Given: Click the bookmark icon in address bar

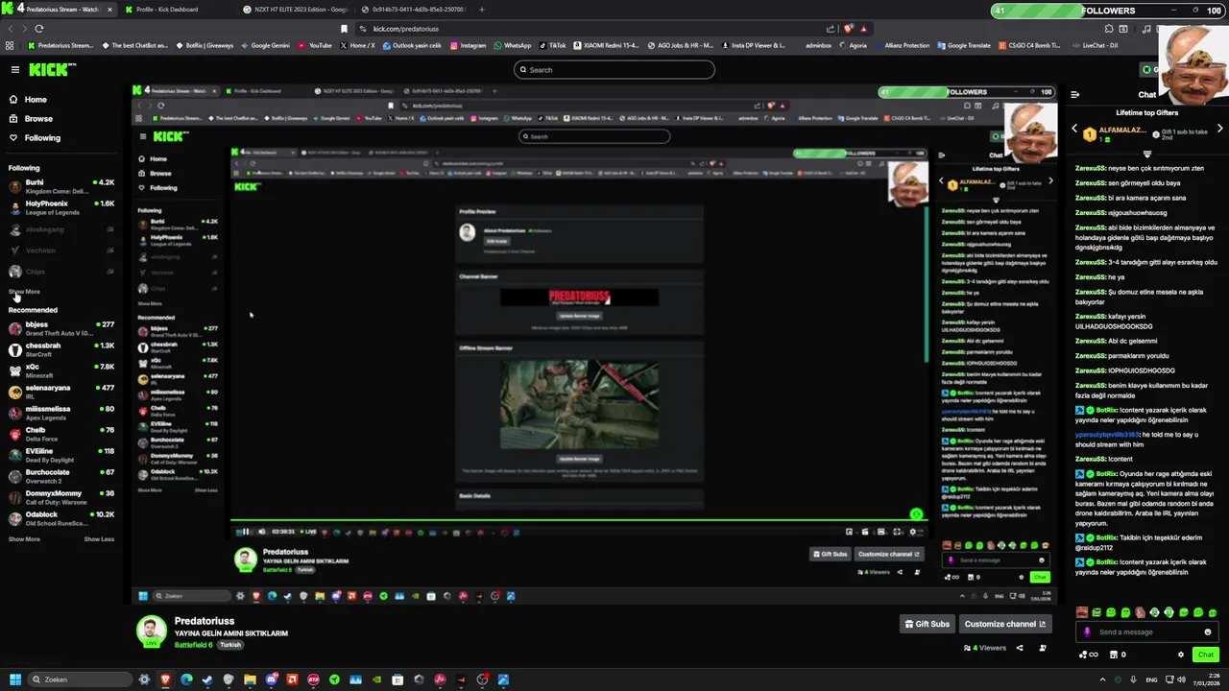Looking at the screenshot, I should click(x=344, y=29).
